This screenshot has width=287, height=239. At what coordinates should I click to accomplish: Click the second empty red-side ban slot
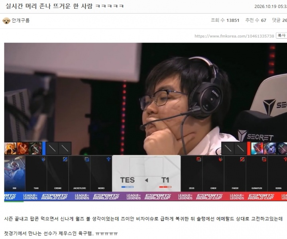click(x=240, y=148)
